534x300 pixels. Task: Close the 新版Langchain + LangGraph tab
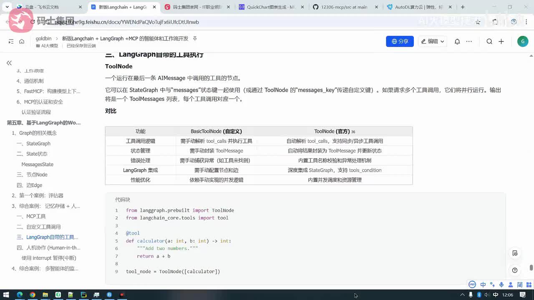(x=154, y=7)
